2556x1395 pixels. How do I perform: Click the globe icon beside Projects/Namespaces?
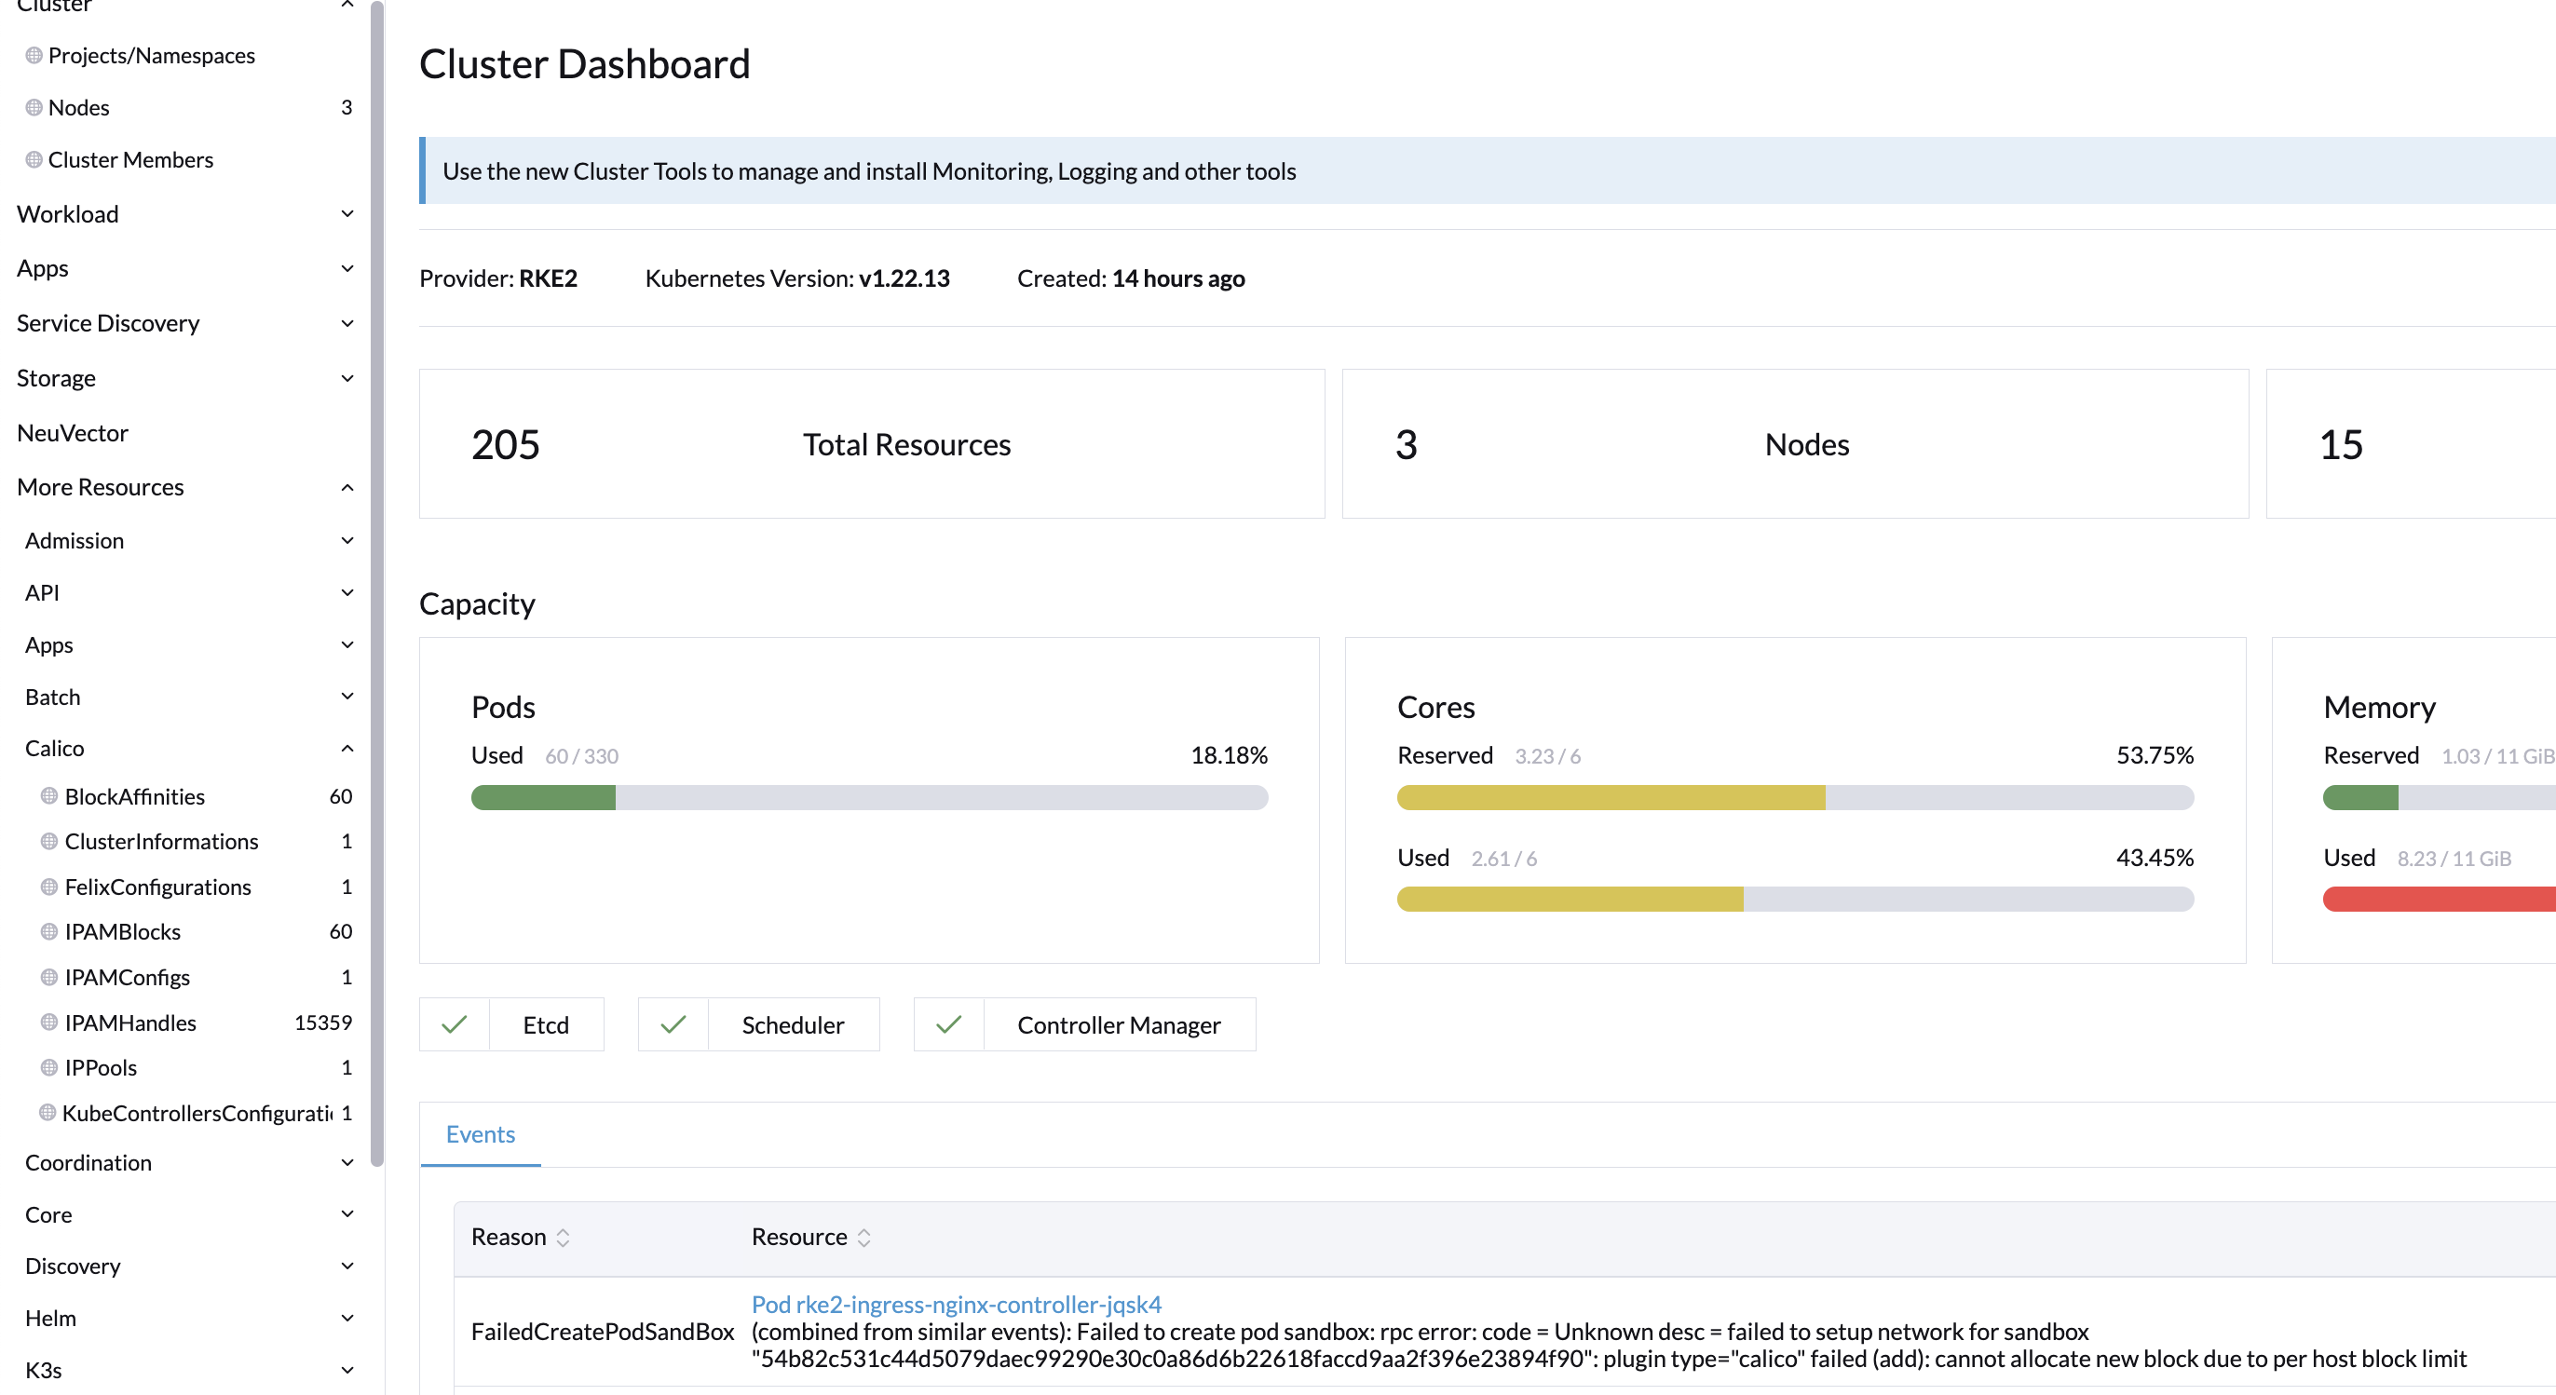(x=34, y=56)
